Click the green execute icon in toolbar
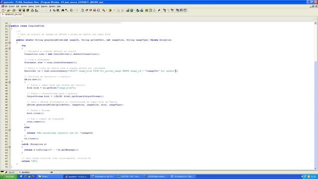Viewport: 318px width, 179px height. pyautogui.click(x=71, y=10)
